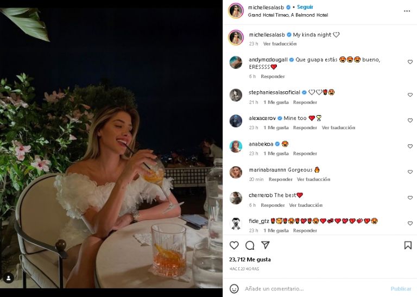Like alexacerov's comment heart
This screenshot has height=297, width=417.
pyautogui.click(x=410, y=121)
